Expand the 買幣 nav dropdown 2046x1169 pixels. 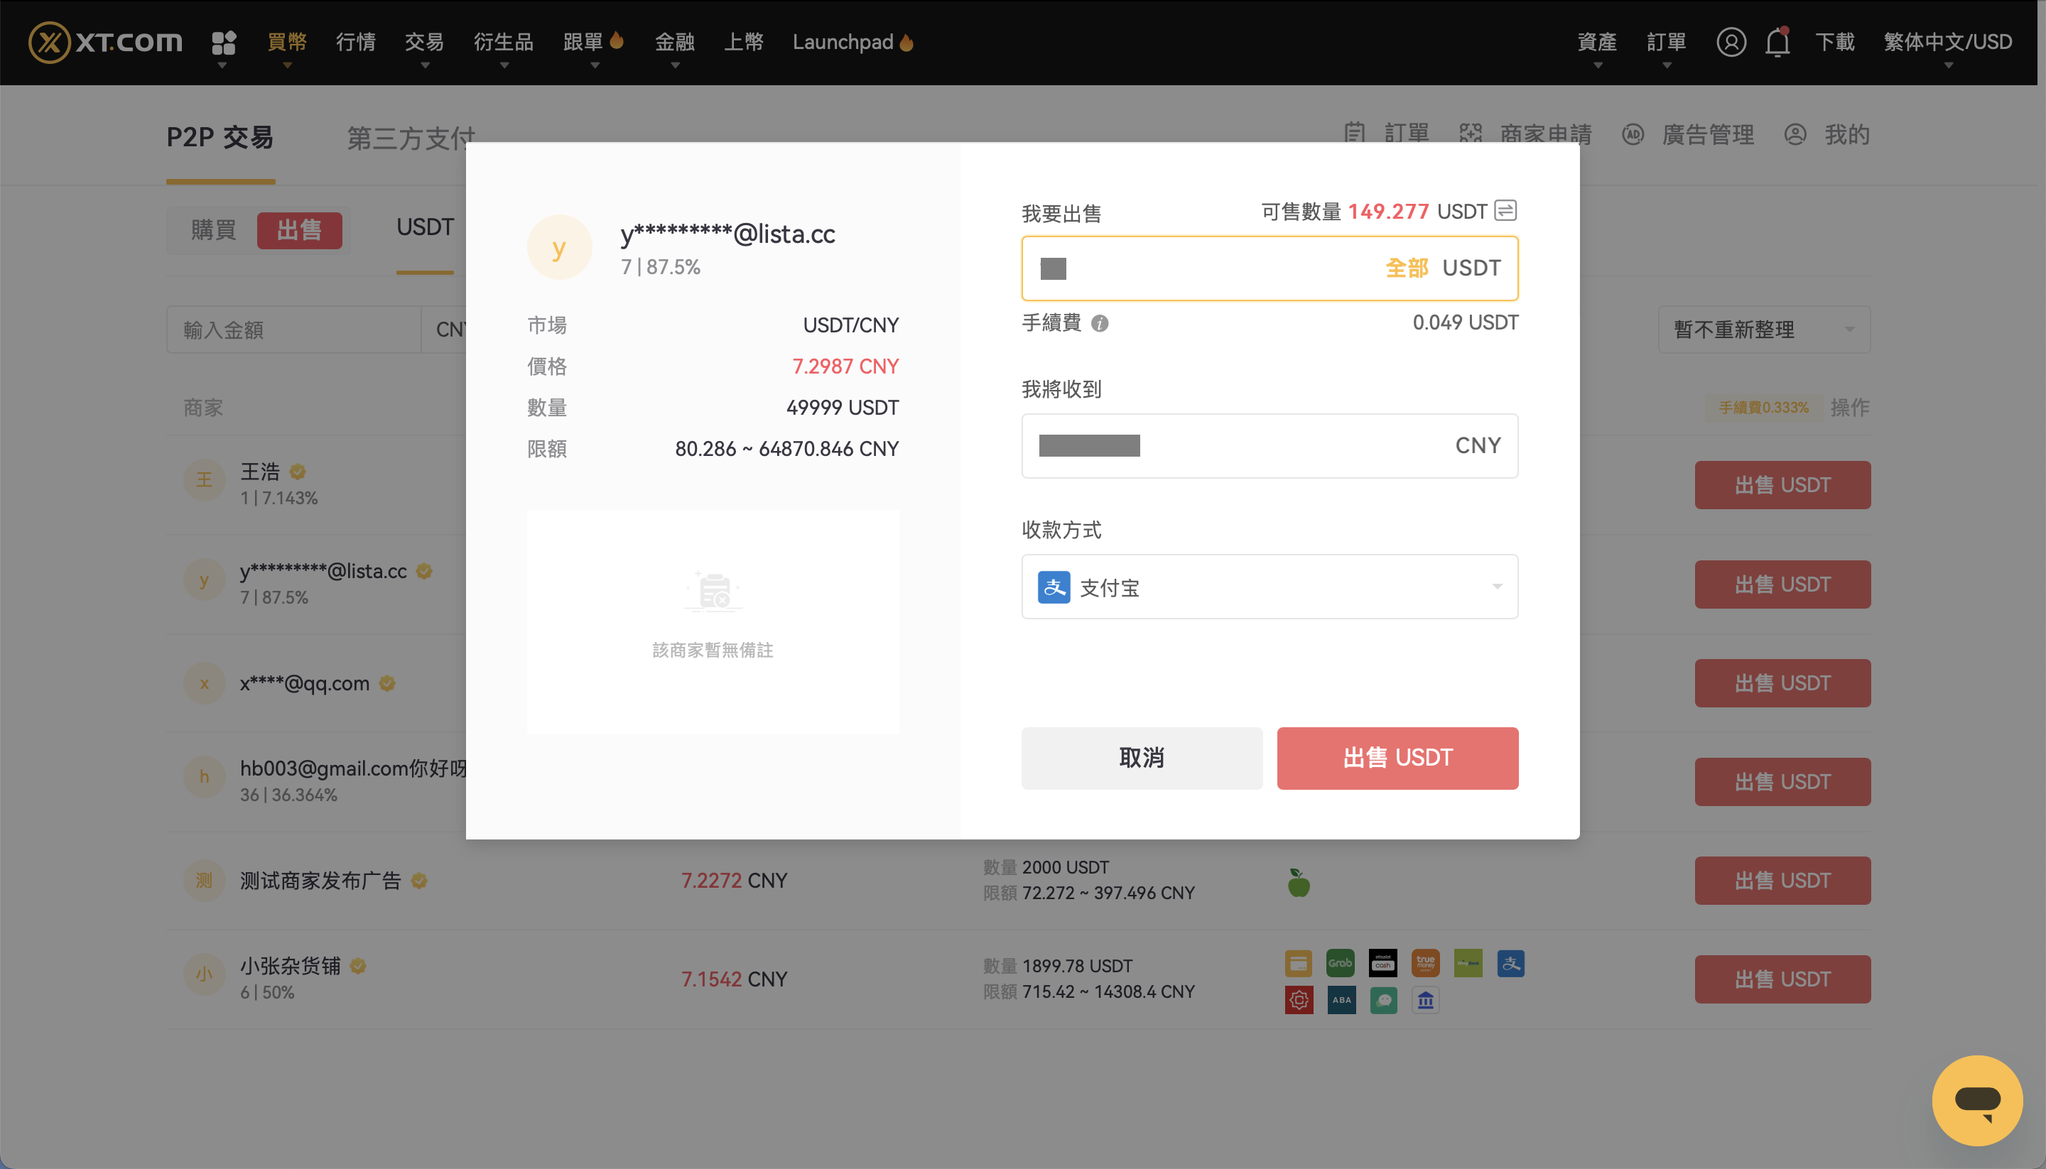click(287, 43)
